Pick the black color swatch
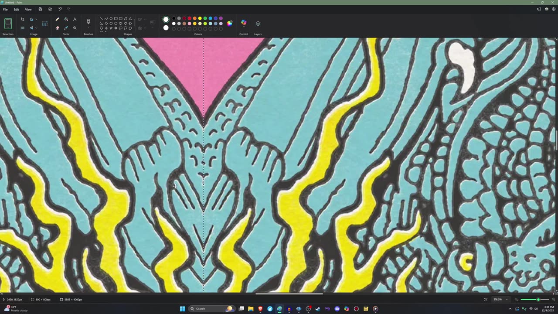 174,19
